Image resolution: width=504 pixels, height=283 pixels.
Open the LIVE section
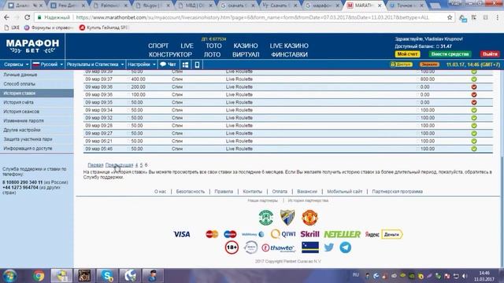coord(187,46)
